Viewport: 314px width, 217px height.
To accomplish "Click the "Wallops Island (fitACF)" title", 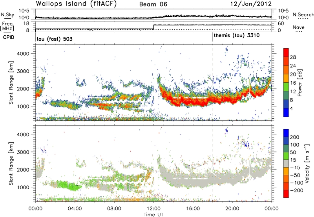I will pos(76,4).
